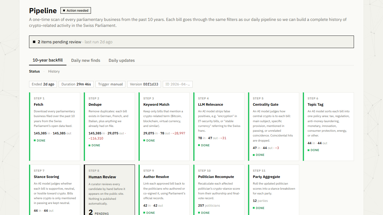The width and height of the screenshot is (383, 215).
Task: Open the Topic Tag step card
Action: coord(329,127)
